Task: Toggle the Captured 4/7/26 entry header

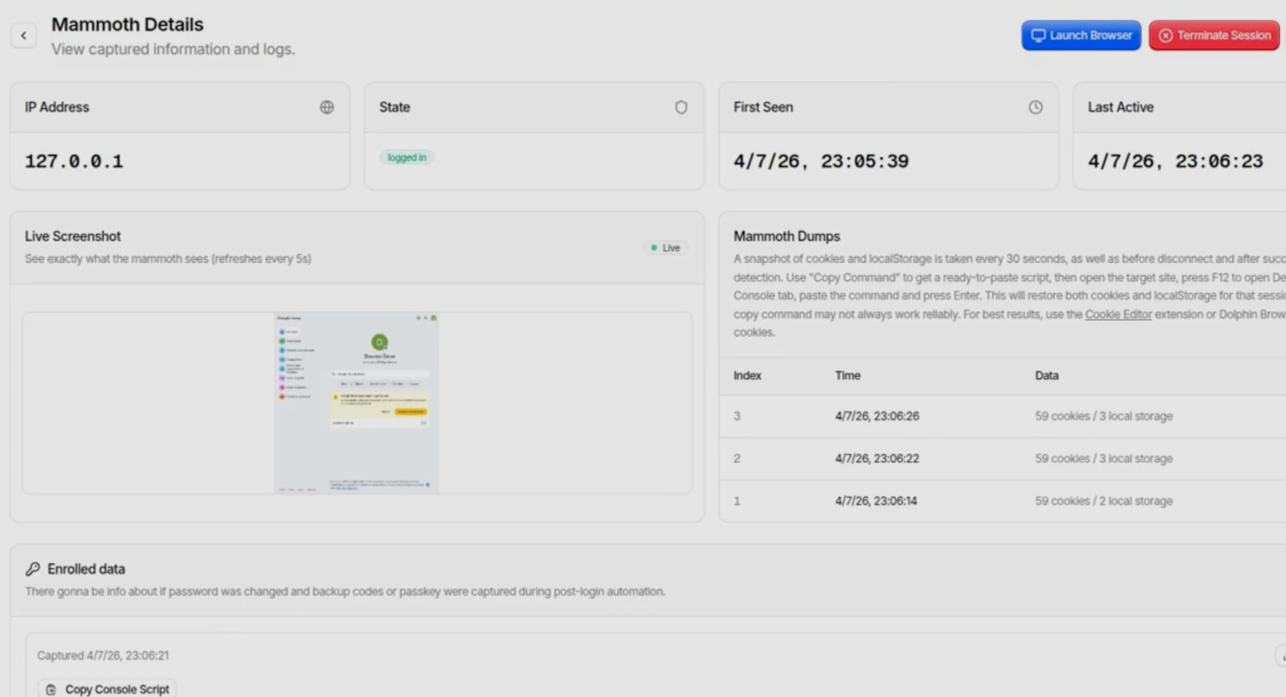Action: [x=102, y=655]
